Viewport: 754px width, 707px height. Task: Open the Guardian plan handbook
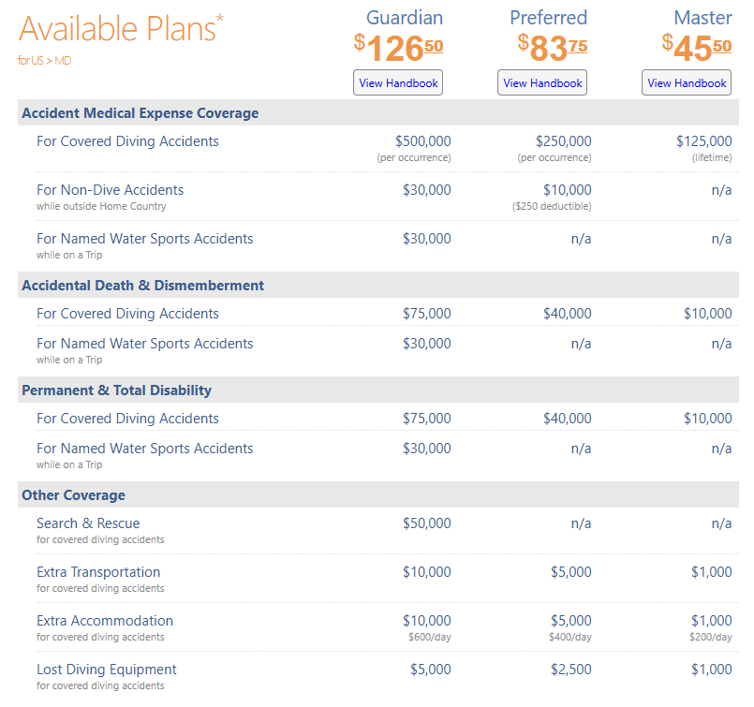point(398,82)
